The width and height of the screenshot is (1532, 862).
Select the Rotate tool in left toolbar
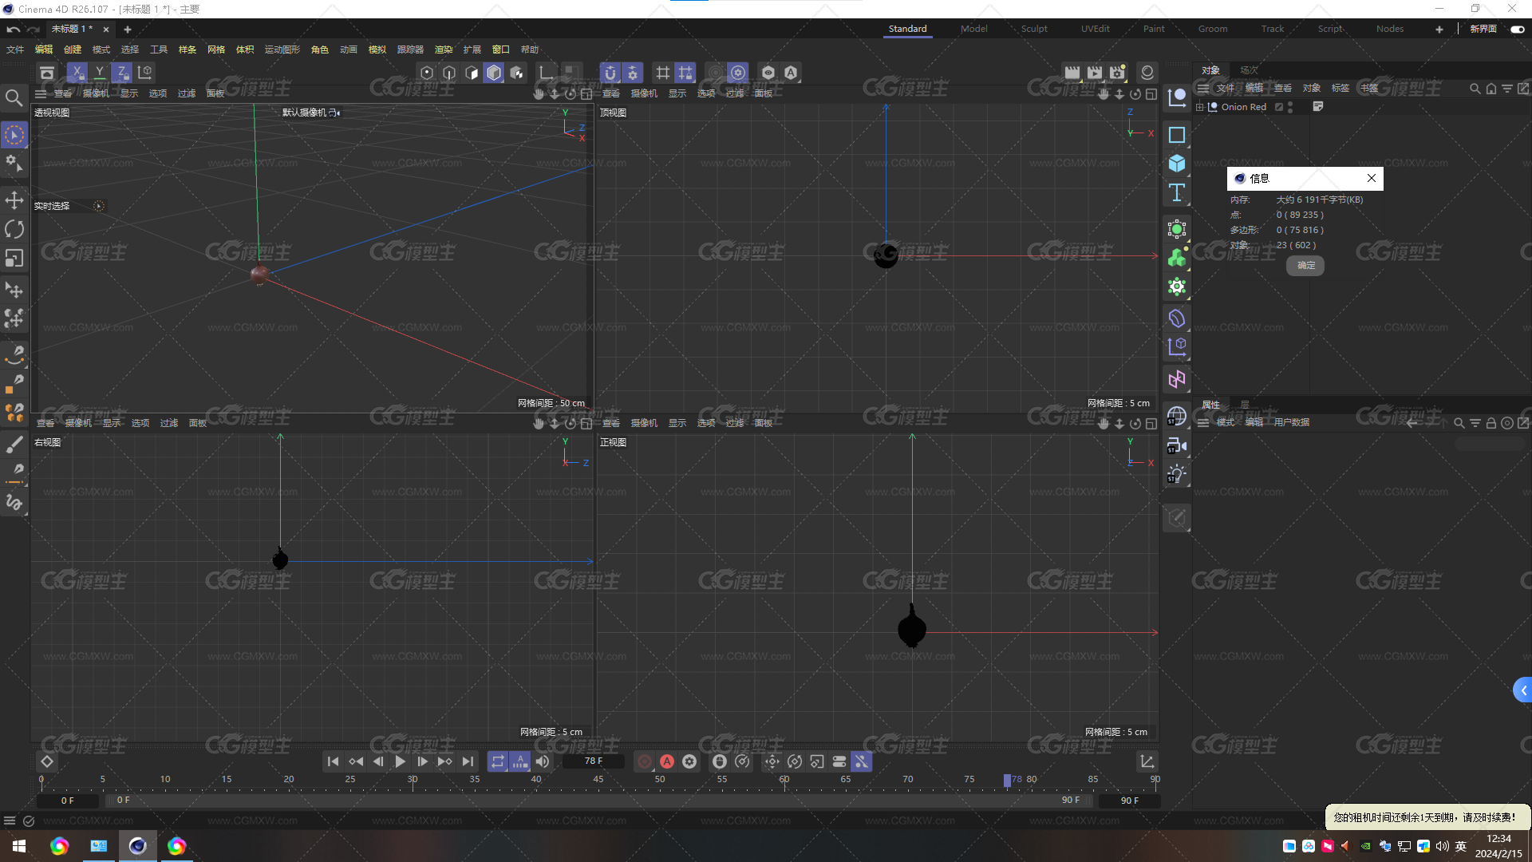[14, 229]
